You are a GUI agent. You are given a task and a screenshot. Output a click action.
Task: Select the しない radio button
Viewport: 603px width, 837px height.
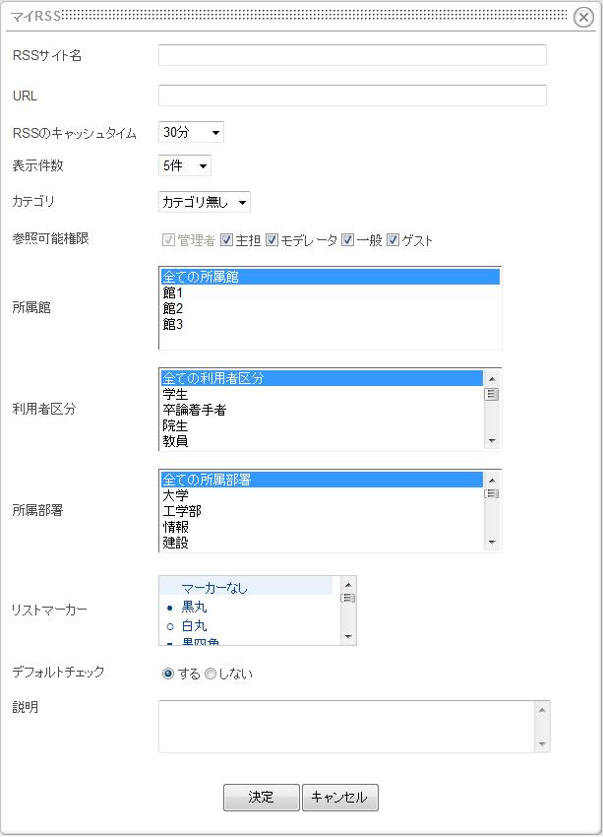point(211,674)
